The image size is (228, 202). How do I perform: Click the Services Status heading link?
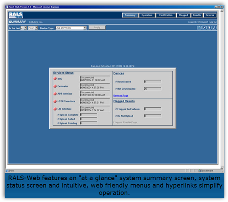pos(63,73)
